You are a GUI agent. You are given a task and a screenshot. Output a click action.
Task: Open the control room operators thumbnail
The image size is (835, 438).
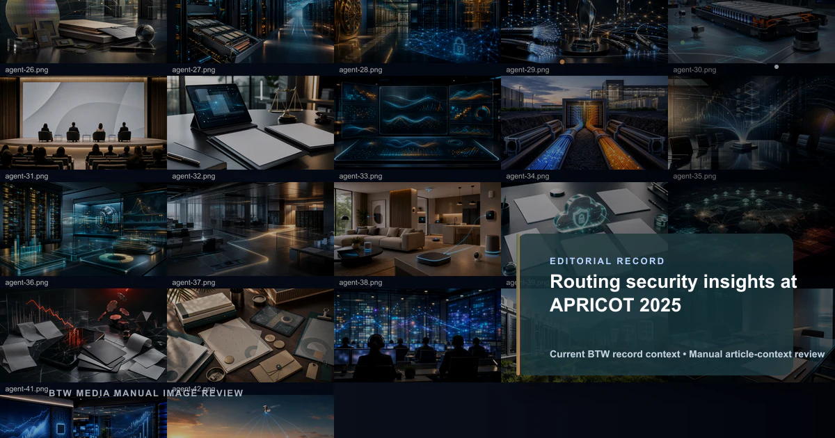417,336
